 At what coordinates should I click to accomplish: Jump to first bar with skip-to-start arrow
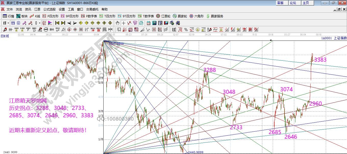click(57, 23)
